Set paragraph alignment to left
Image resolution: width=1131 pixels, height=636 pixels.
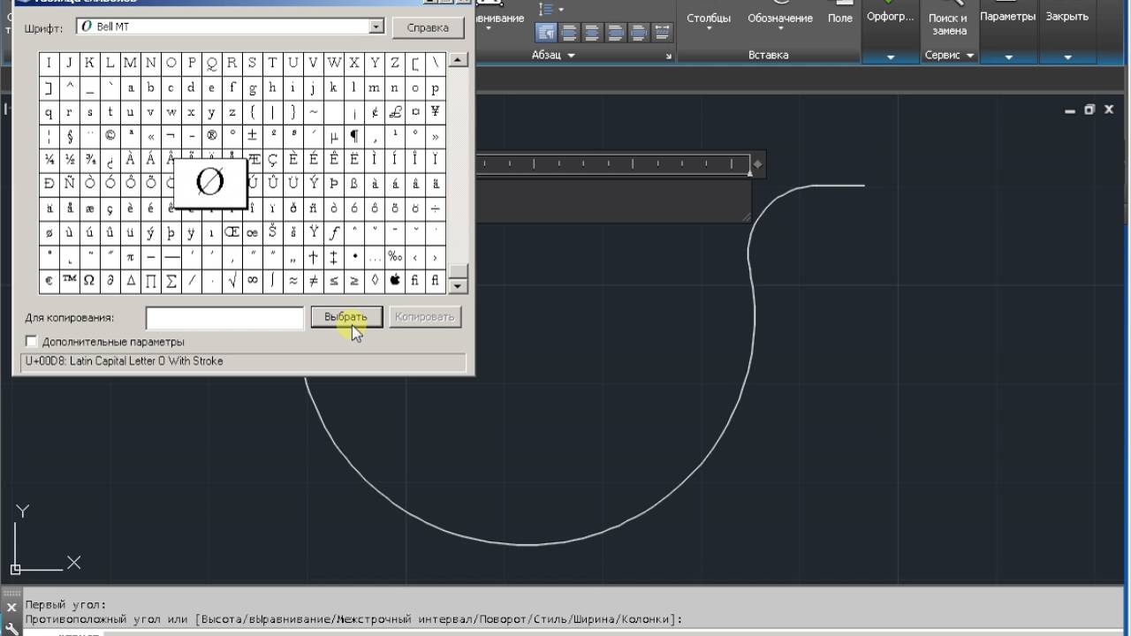point(568,33)
